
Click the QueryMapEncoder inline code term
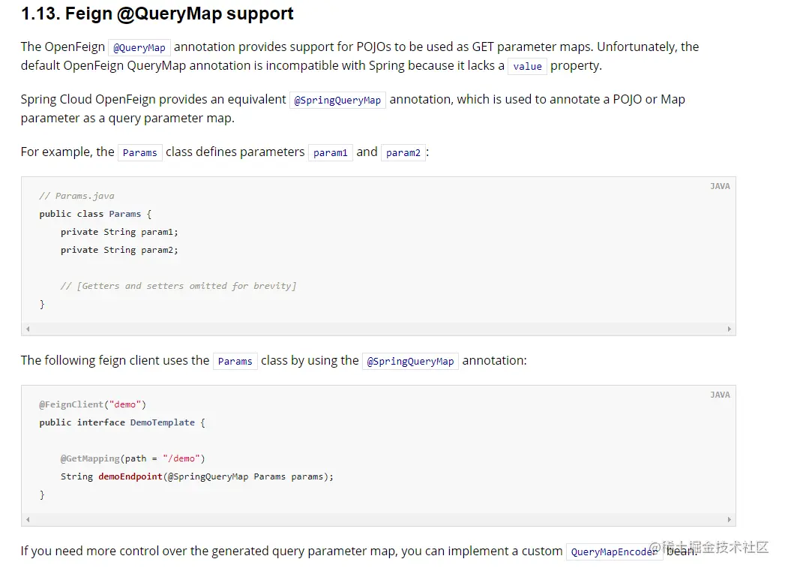(x=614, y=552)
